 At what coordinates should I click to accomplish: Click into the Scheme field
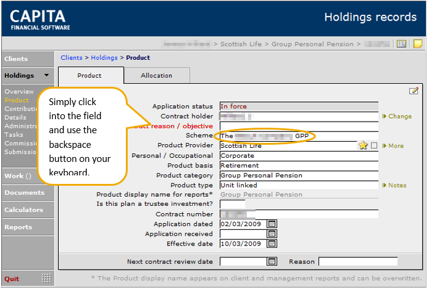point(299,136)
